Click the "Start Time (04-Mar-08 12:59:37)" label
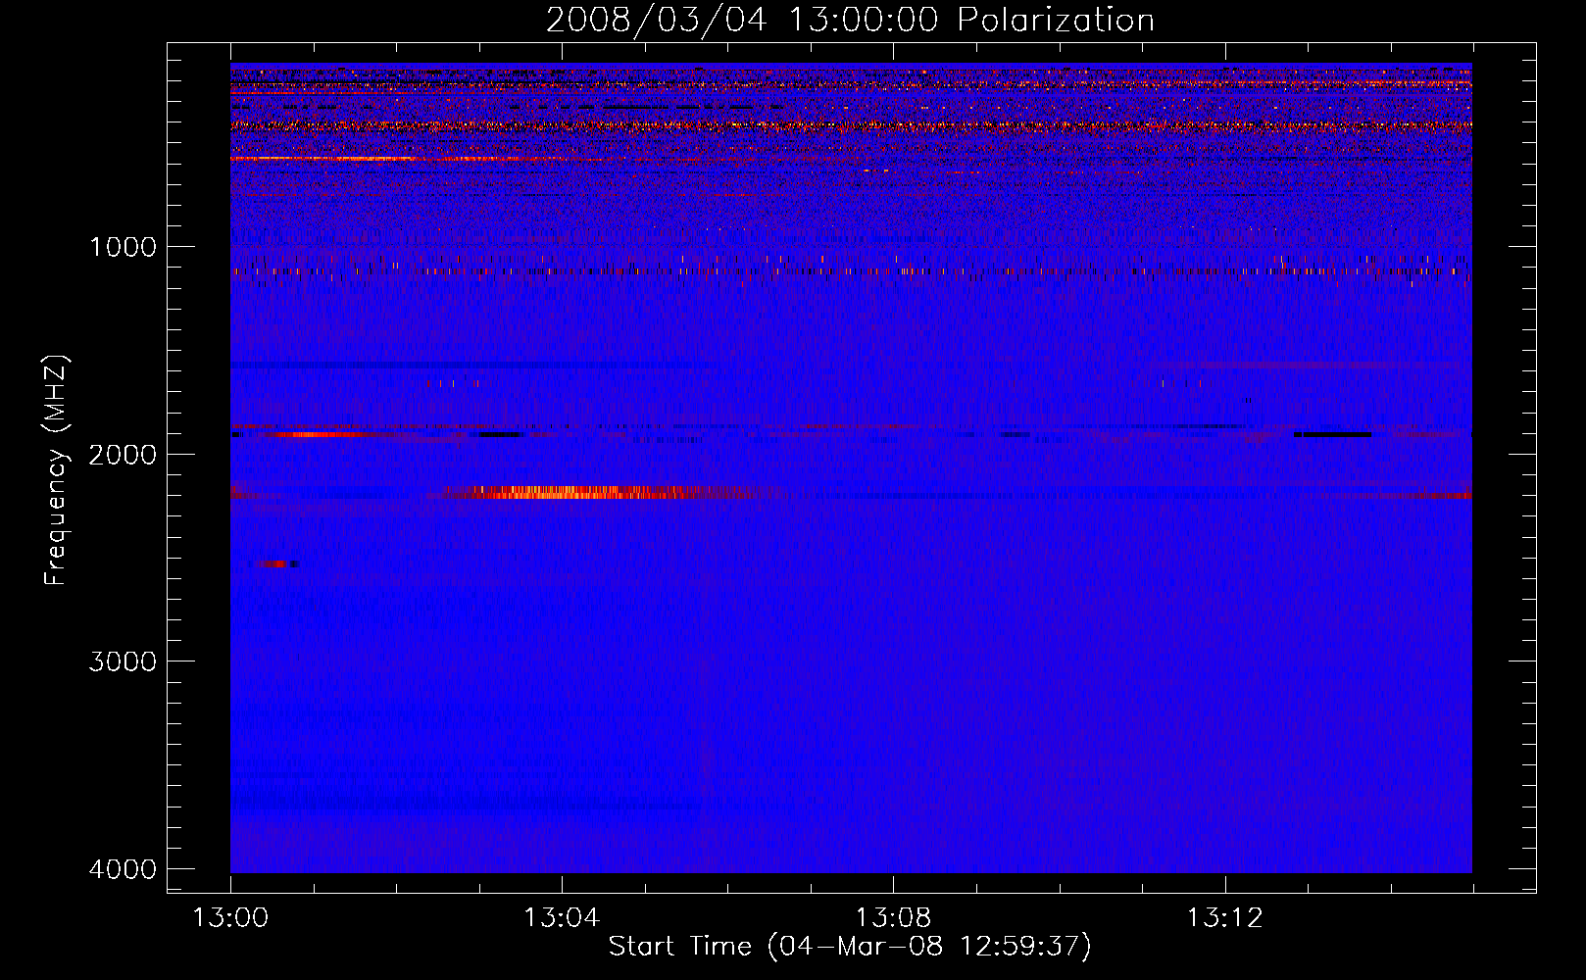 pyautogui.click(x=850, y=946)
